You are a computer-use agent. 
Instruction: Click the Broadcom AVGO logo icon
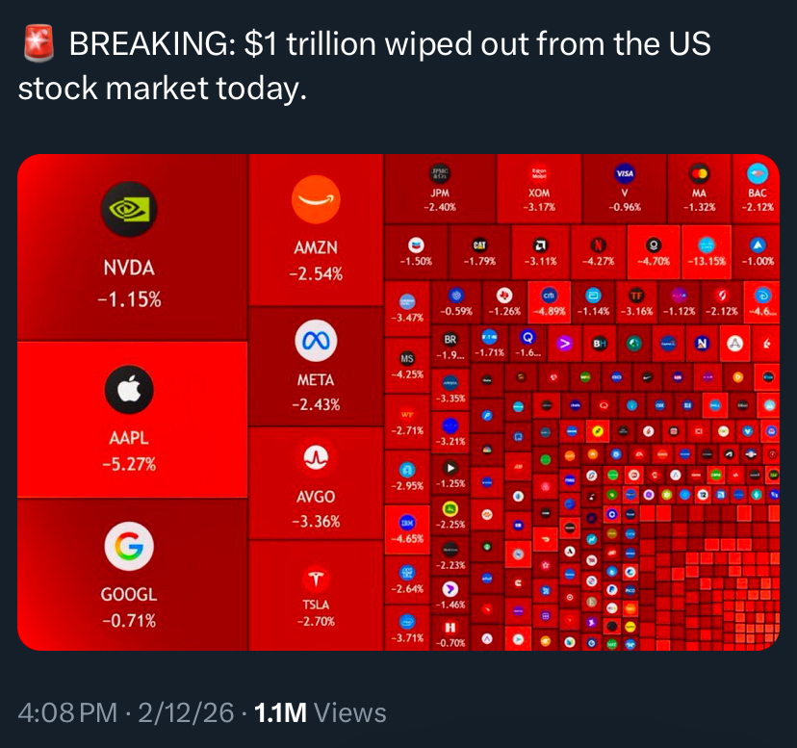[x=316, y=457]
